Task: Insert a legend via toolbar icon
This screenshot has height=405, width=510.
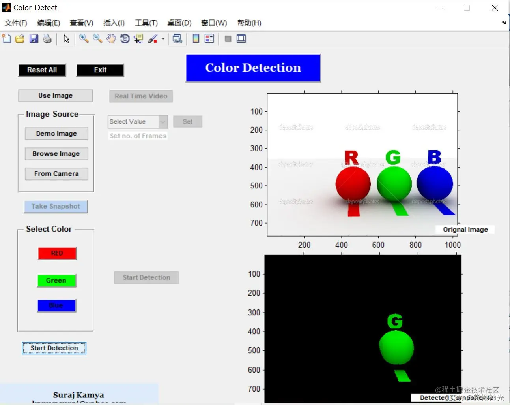Action: pos(209,39)
